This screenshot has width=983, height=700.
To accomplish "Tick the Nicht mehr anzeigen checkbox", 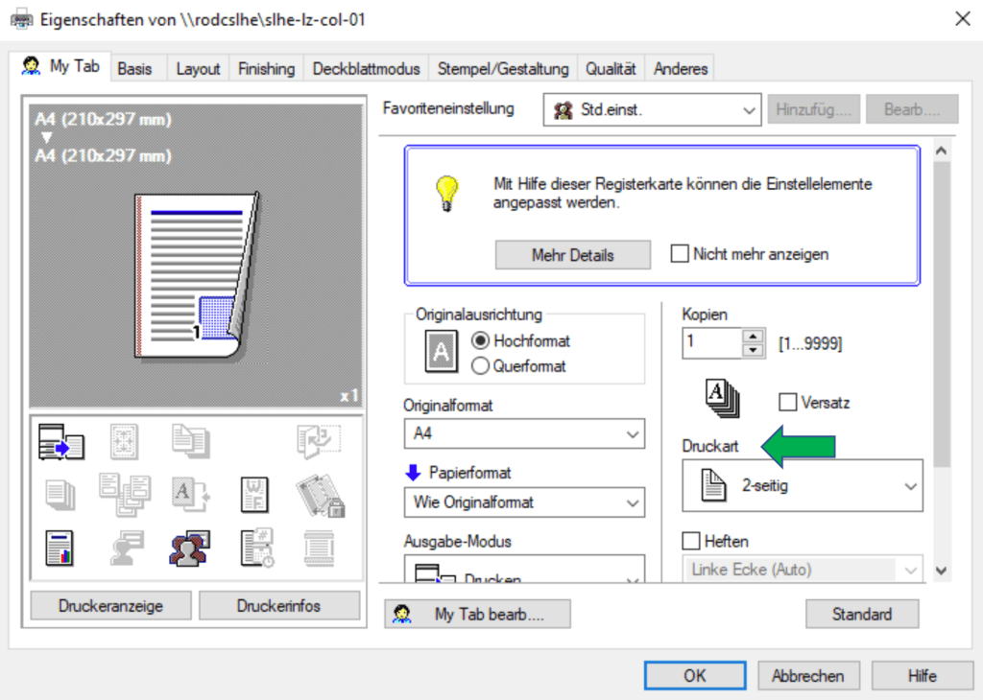I will tap(680, 254).
